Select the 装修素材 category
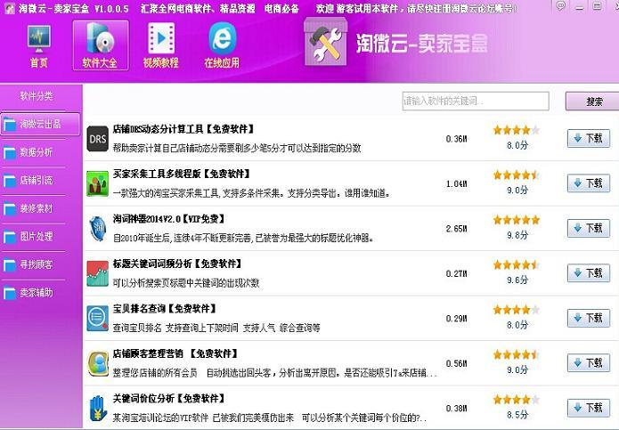 (34, 208)
